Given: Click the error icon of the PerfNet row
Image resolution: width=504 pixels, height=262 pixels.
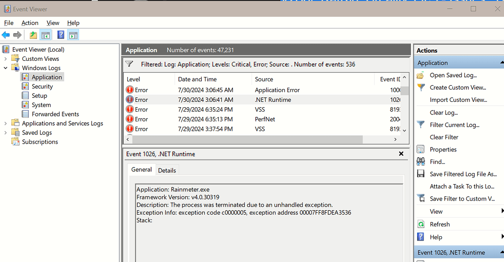Looking at the screenshot, I should click(x=130, y=119).
